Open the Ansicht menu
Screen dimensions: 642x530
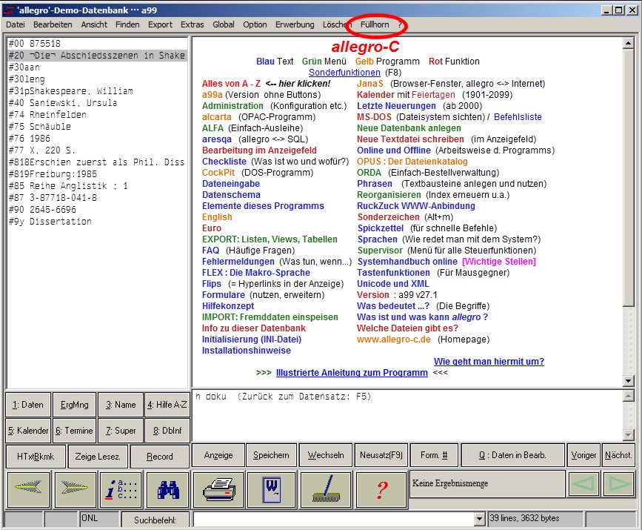94,24
